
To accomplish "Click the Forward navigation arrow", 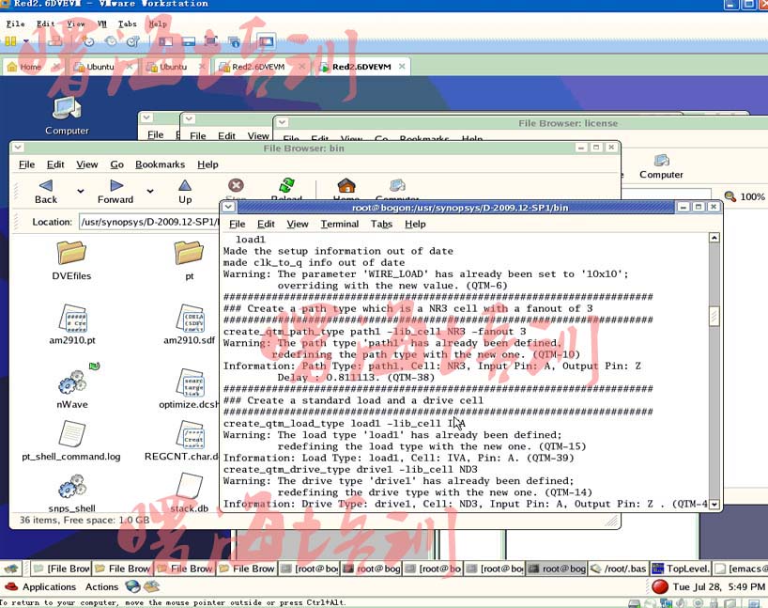I will click(x=115, y=191).
